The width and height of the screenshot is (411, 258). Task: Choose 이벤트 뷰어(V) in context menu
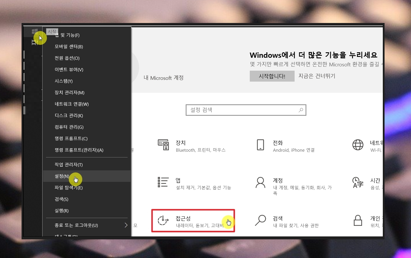69,70
